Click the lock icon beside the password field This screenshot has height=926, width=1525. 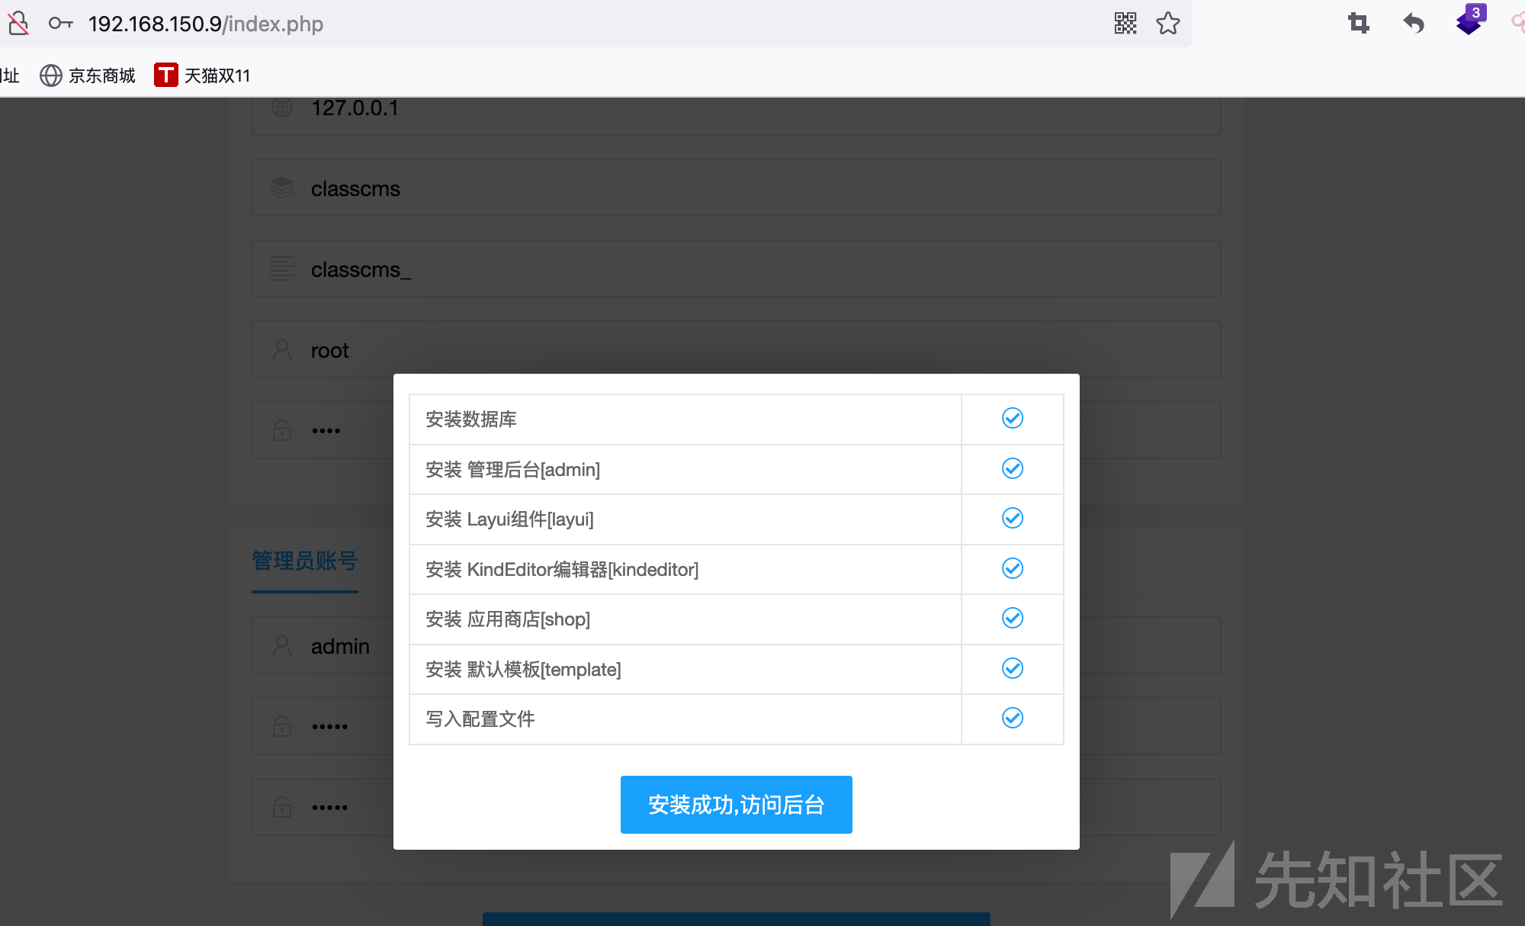281,429
